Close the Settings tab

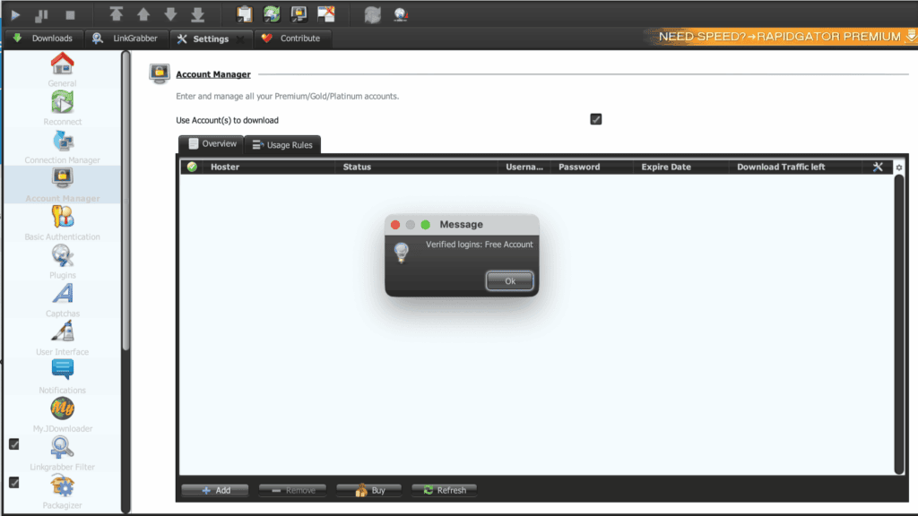[x=240, y=39]
